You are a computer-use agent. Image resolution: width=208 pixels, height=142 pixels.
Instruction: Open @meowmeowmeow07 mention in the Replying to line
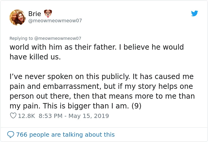tap(58, 38)
